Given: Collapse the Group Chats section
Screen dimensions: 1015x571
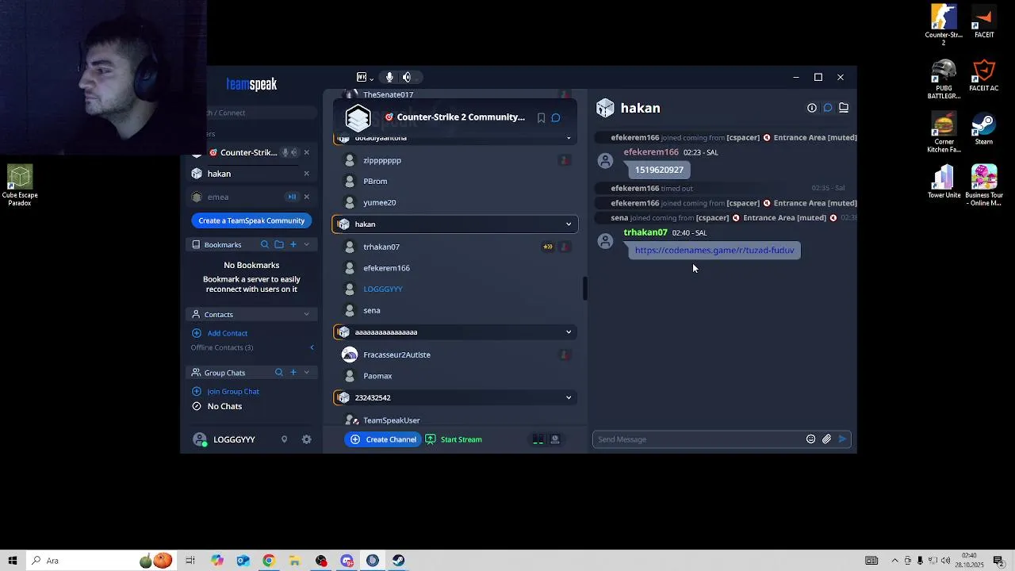Looking at the screenshot, I should pyautogui.click(x=307, y=372).
